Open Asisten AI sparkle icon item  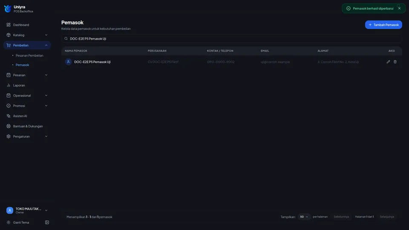point(9,116)
